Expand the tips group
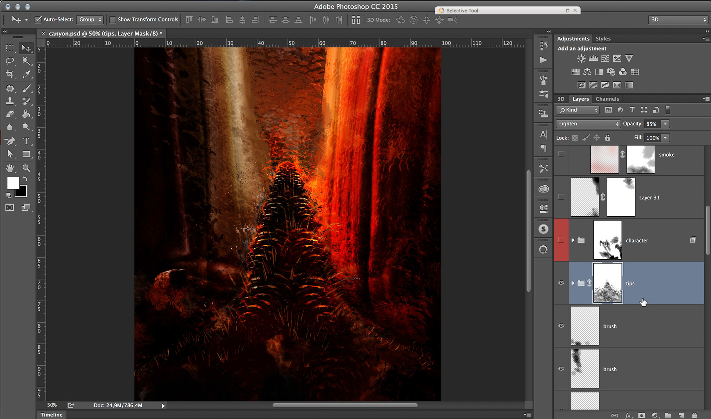711x419 pixels. [573, 283]
